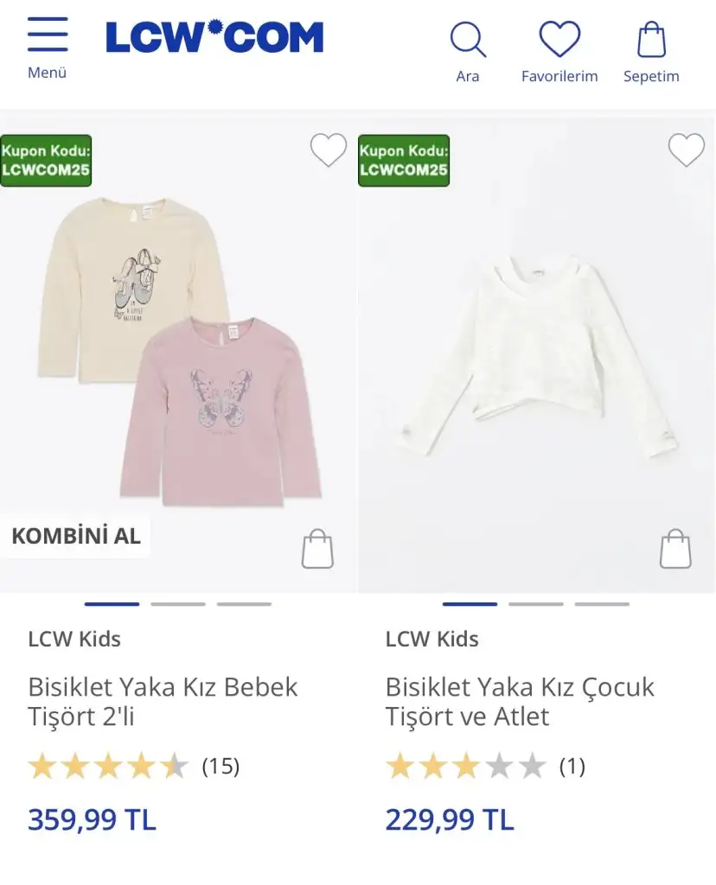Click the KOMBİNİ AL button
The width and height of the screenshot is (716, 885).
(x=76, y=536)
